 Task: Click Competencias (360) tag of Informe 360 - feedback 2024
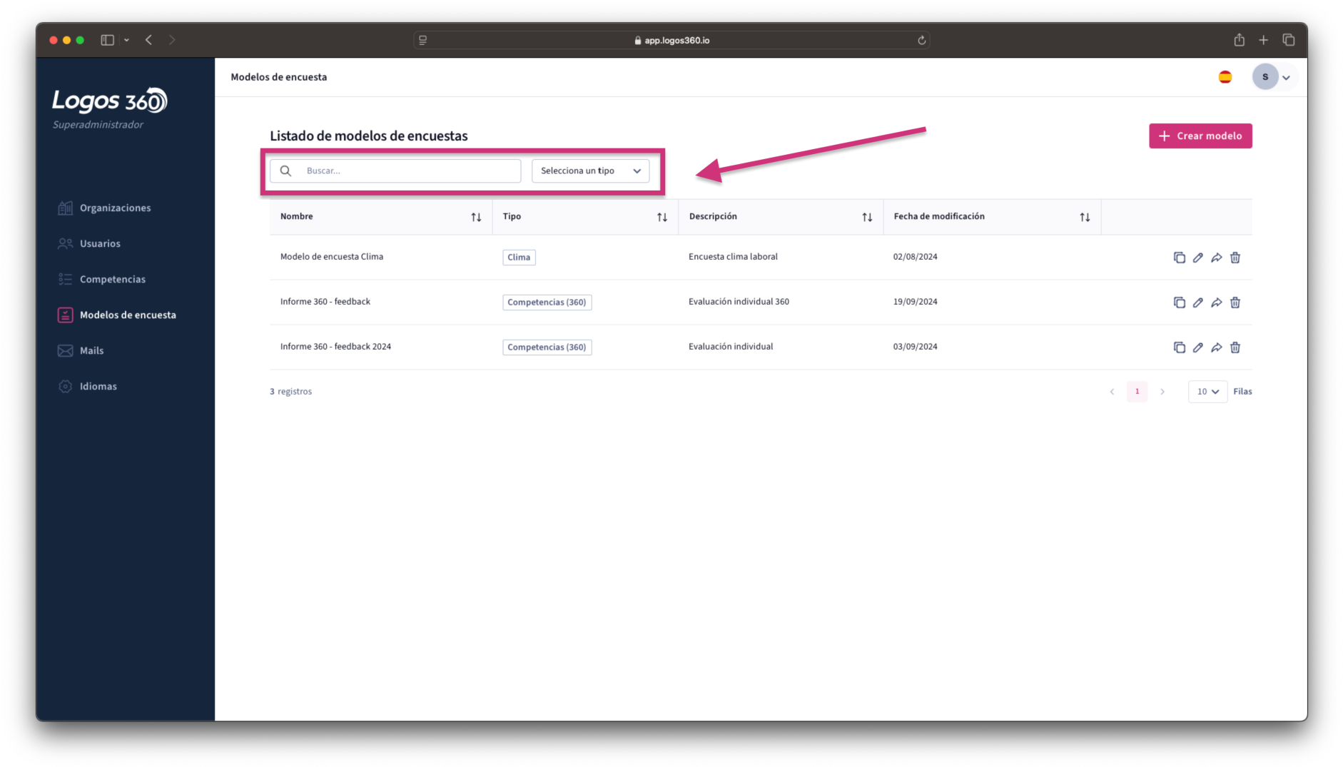click(x=547, y=347)
